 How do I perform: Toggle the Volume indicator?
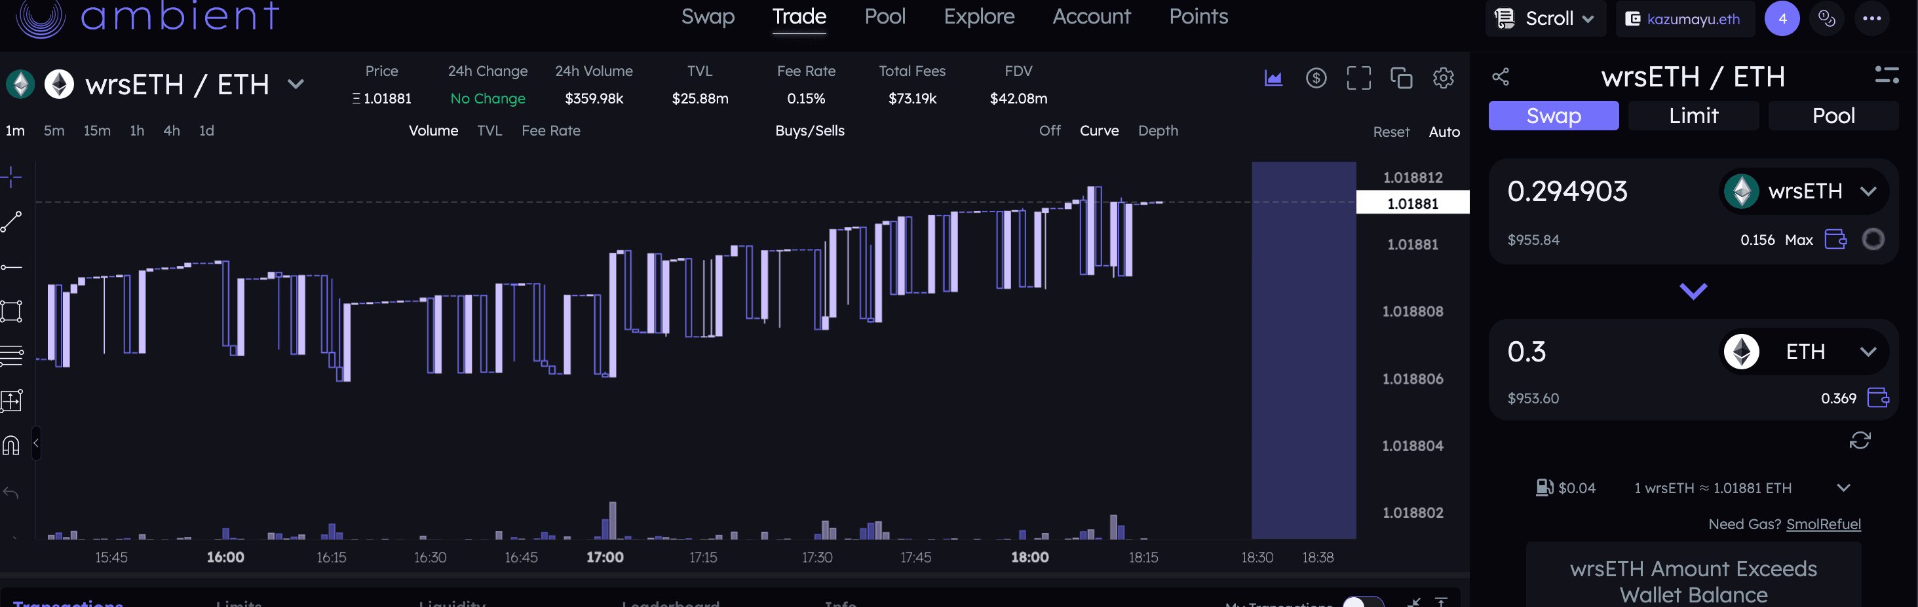(x=433, y=130)
